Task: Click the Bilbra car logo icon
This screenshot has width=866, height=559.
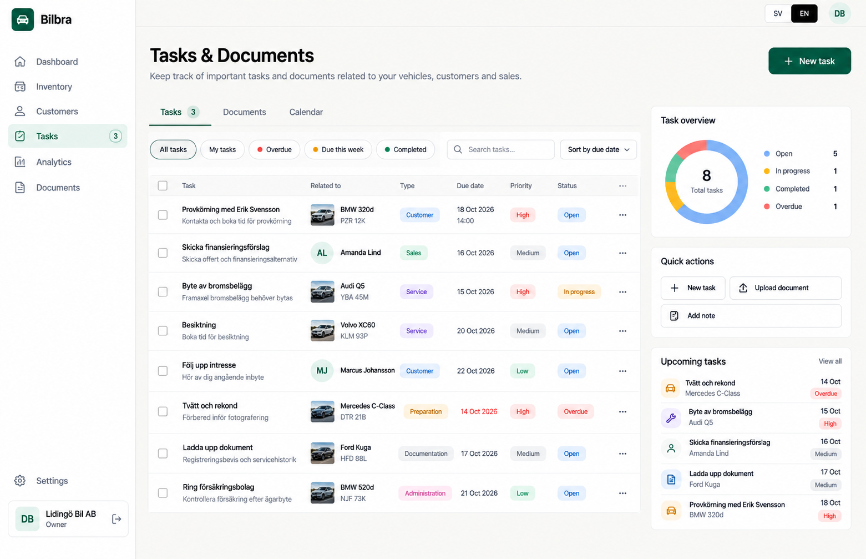Action: (23, 19)
